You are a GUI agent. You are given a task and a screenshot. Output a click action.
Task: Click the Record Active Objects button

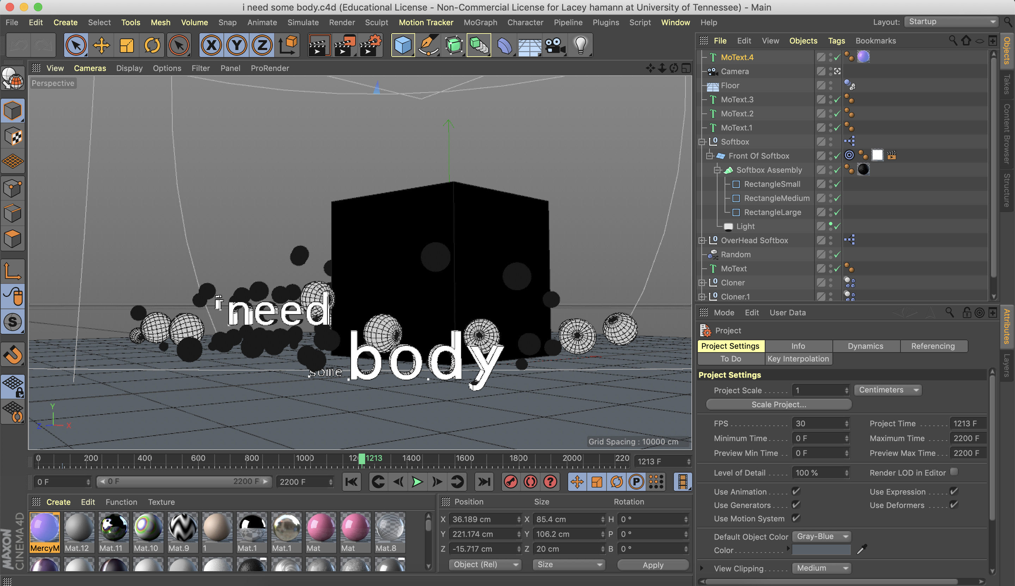[511, 482]
